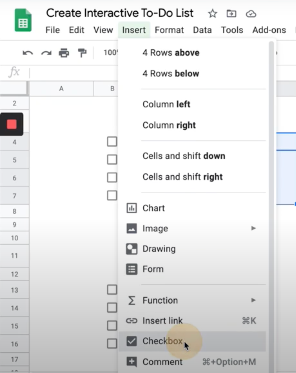Click the document title text
296x373 pixels.
pos(120,13)
